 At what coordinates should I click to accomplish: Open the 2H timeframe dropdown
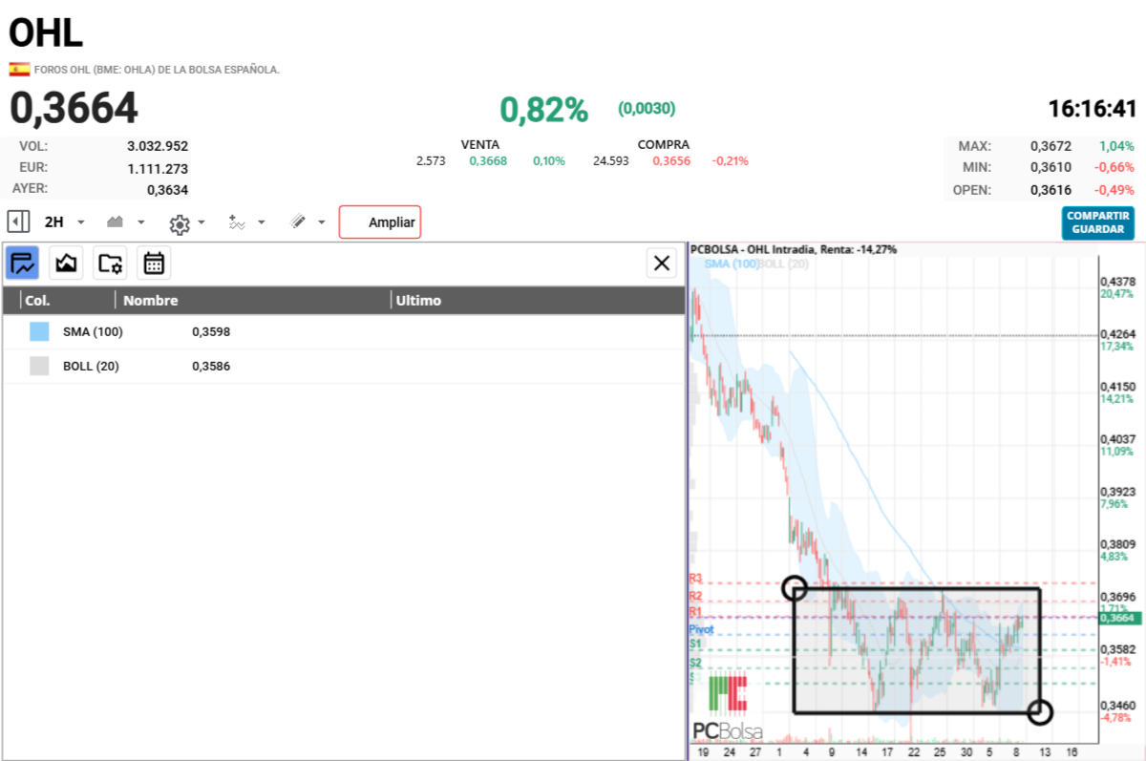[64, 222]
